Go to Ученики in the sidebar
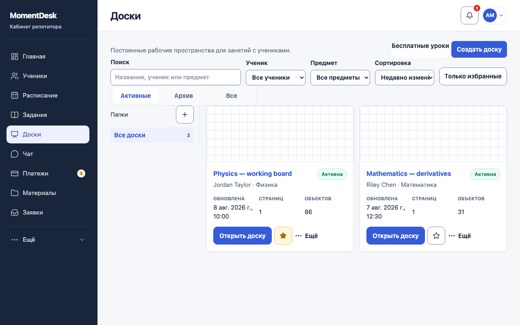 (x=48, y=76)
